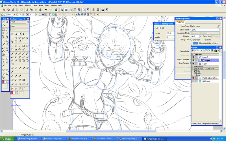The height and width of the screenshot is (141, 226).
Task: Select the Move Layer tool in Custom Tools
Action: click(23, 34)
